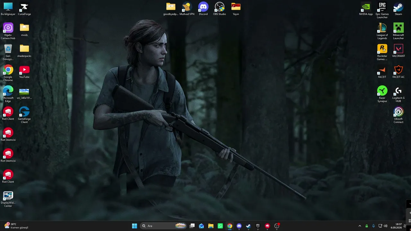The image size is (411, 231).
Task: Open the Elgato Camera Hub icon
Action: pos(8,31)
